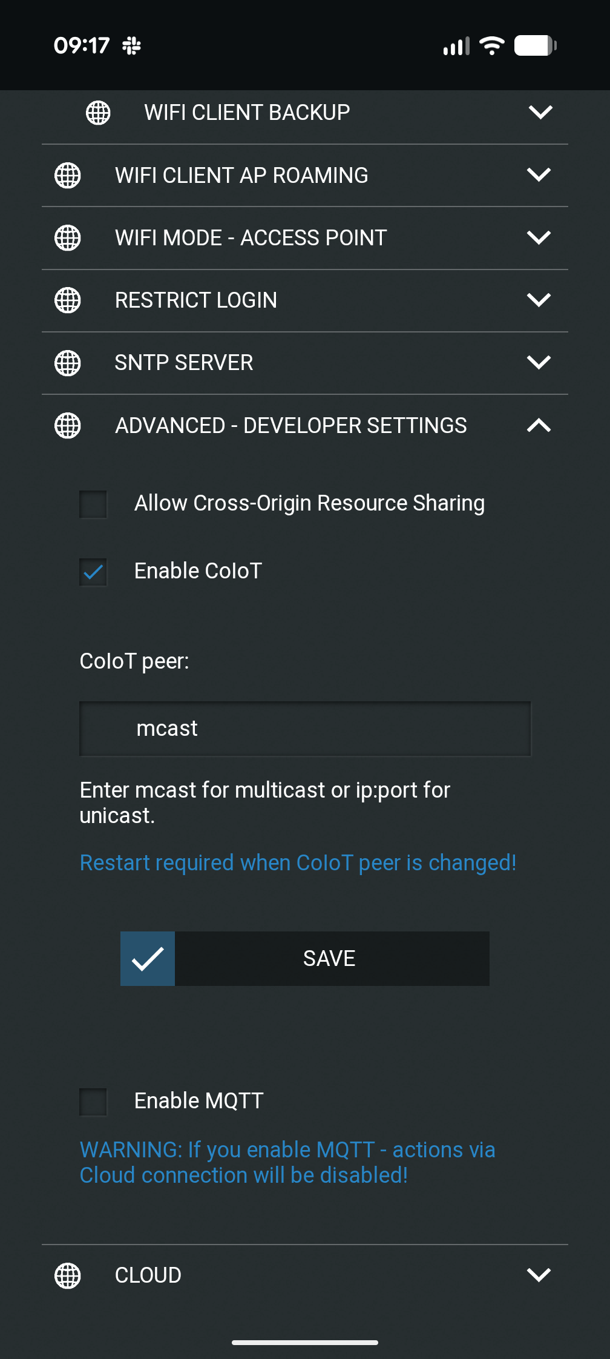Tick the Enable MQTT checkbox
This screenshot has width=610, height=1359.
93,1102
